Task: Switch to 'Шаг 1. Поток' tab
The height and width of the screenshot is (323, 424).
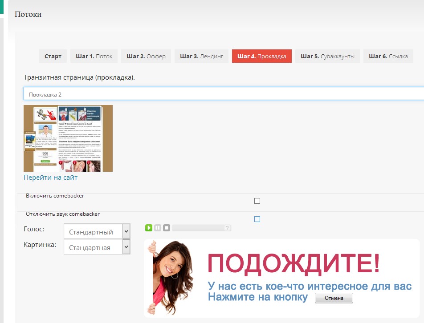Action: (94, 56)
